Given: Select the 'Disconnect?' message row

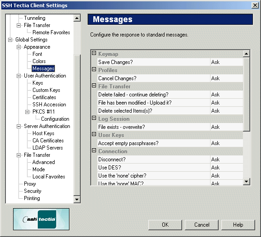Looking at the screenshot, I should pos(170,160).
